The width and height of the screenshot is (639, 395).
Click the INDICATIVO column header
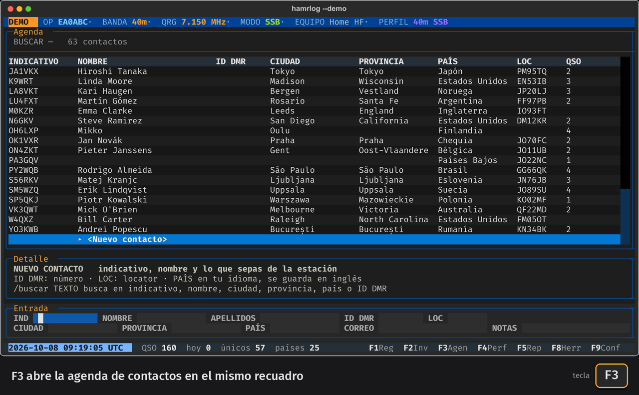[33, 61]
